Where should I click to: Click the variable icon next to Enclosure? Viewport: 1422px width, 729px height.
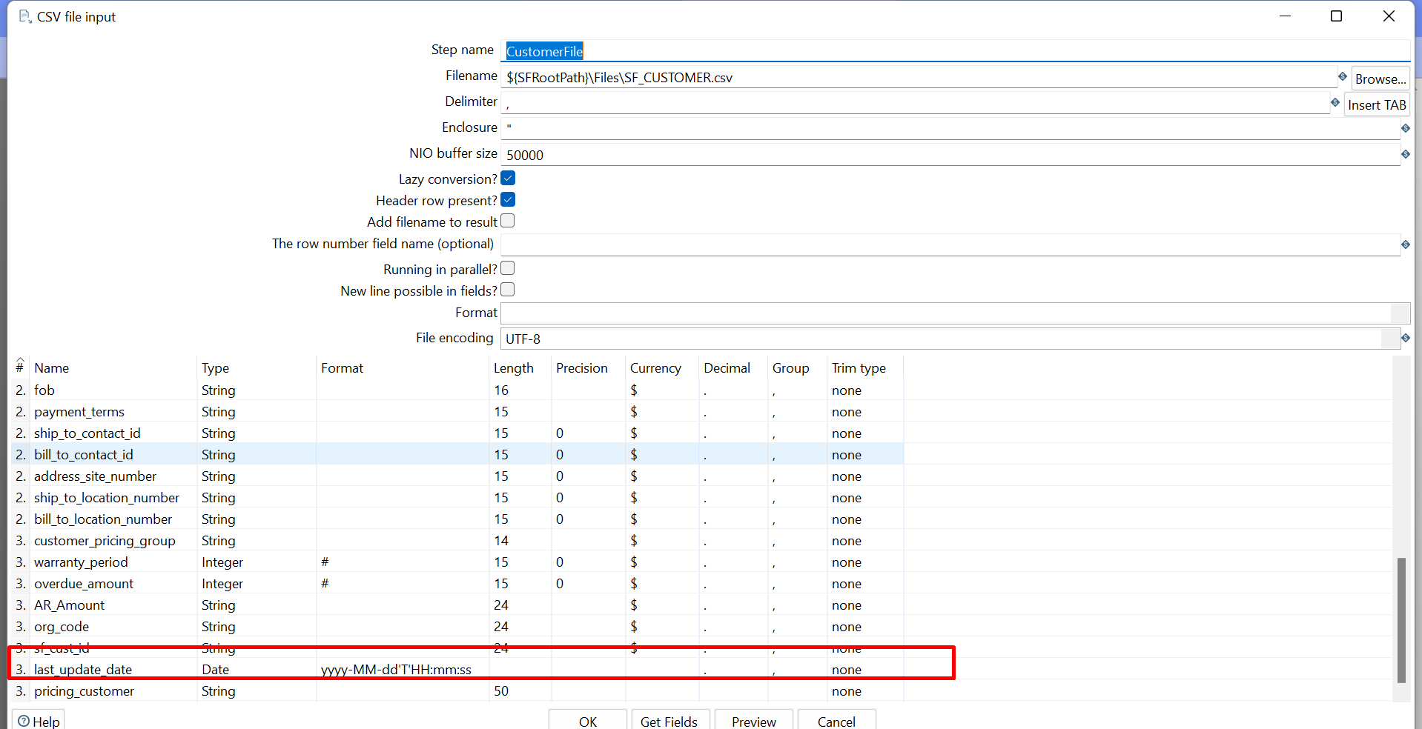pos(1405,128)
